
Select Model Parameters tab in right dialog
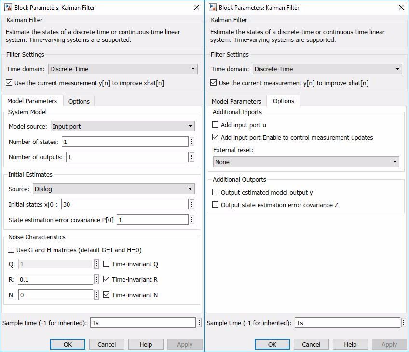coord(236,101)
